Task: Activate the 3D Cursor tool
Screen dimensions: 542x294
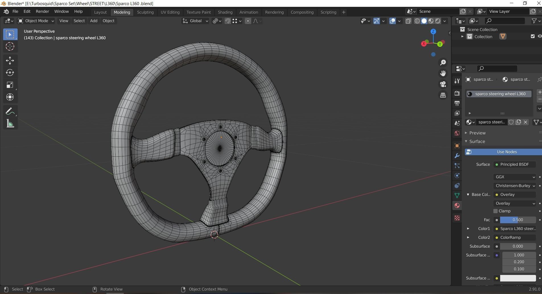Action: pyautogui.click(x=10, y=46)
